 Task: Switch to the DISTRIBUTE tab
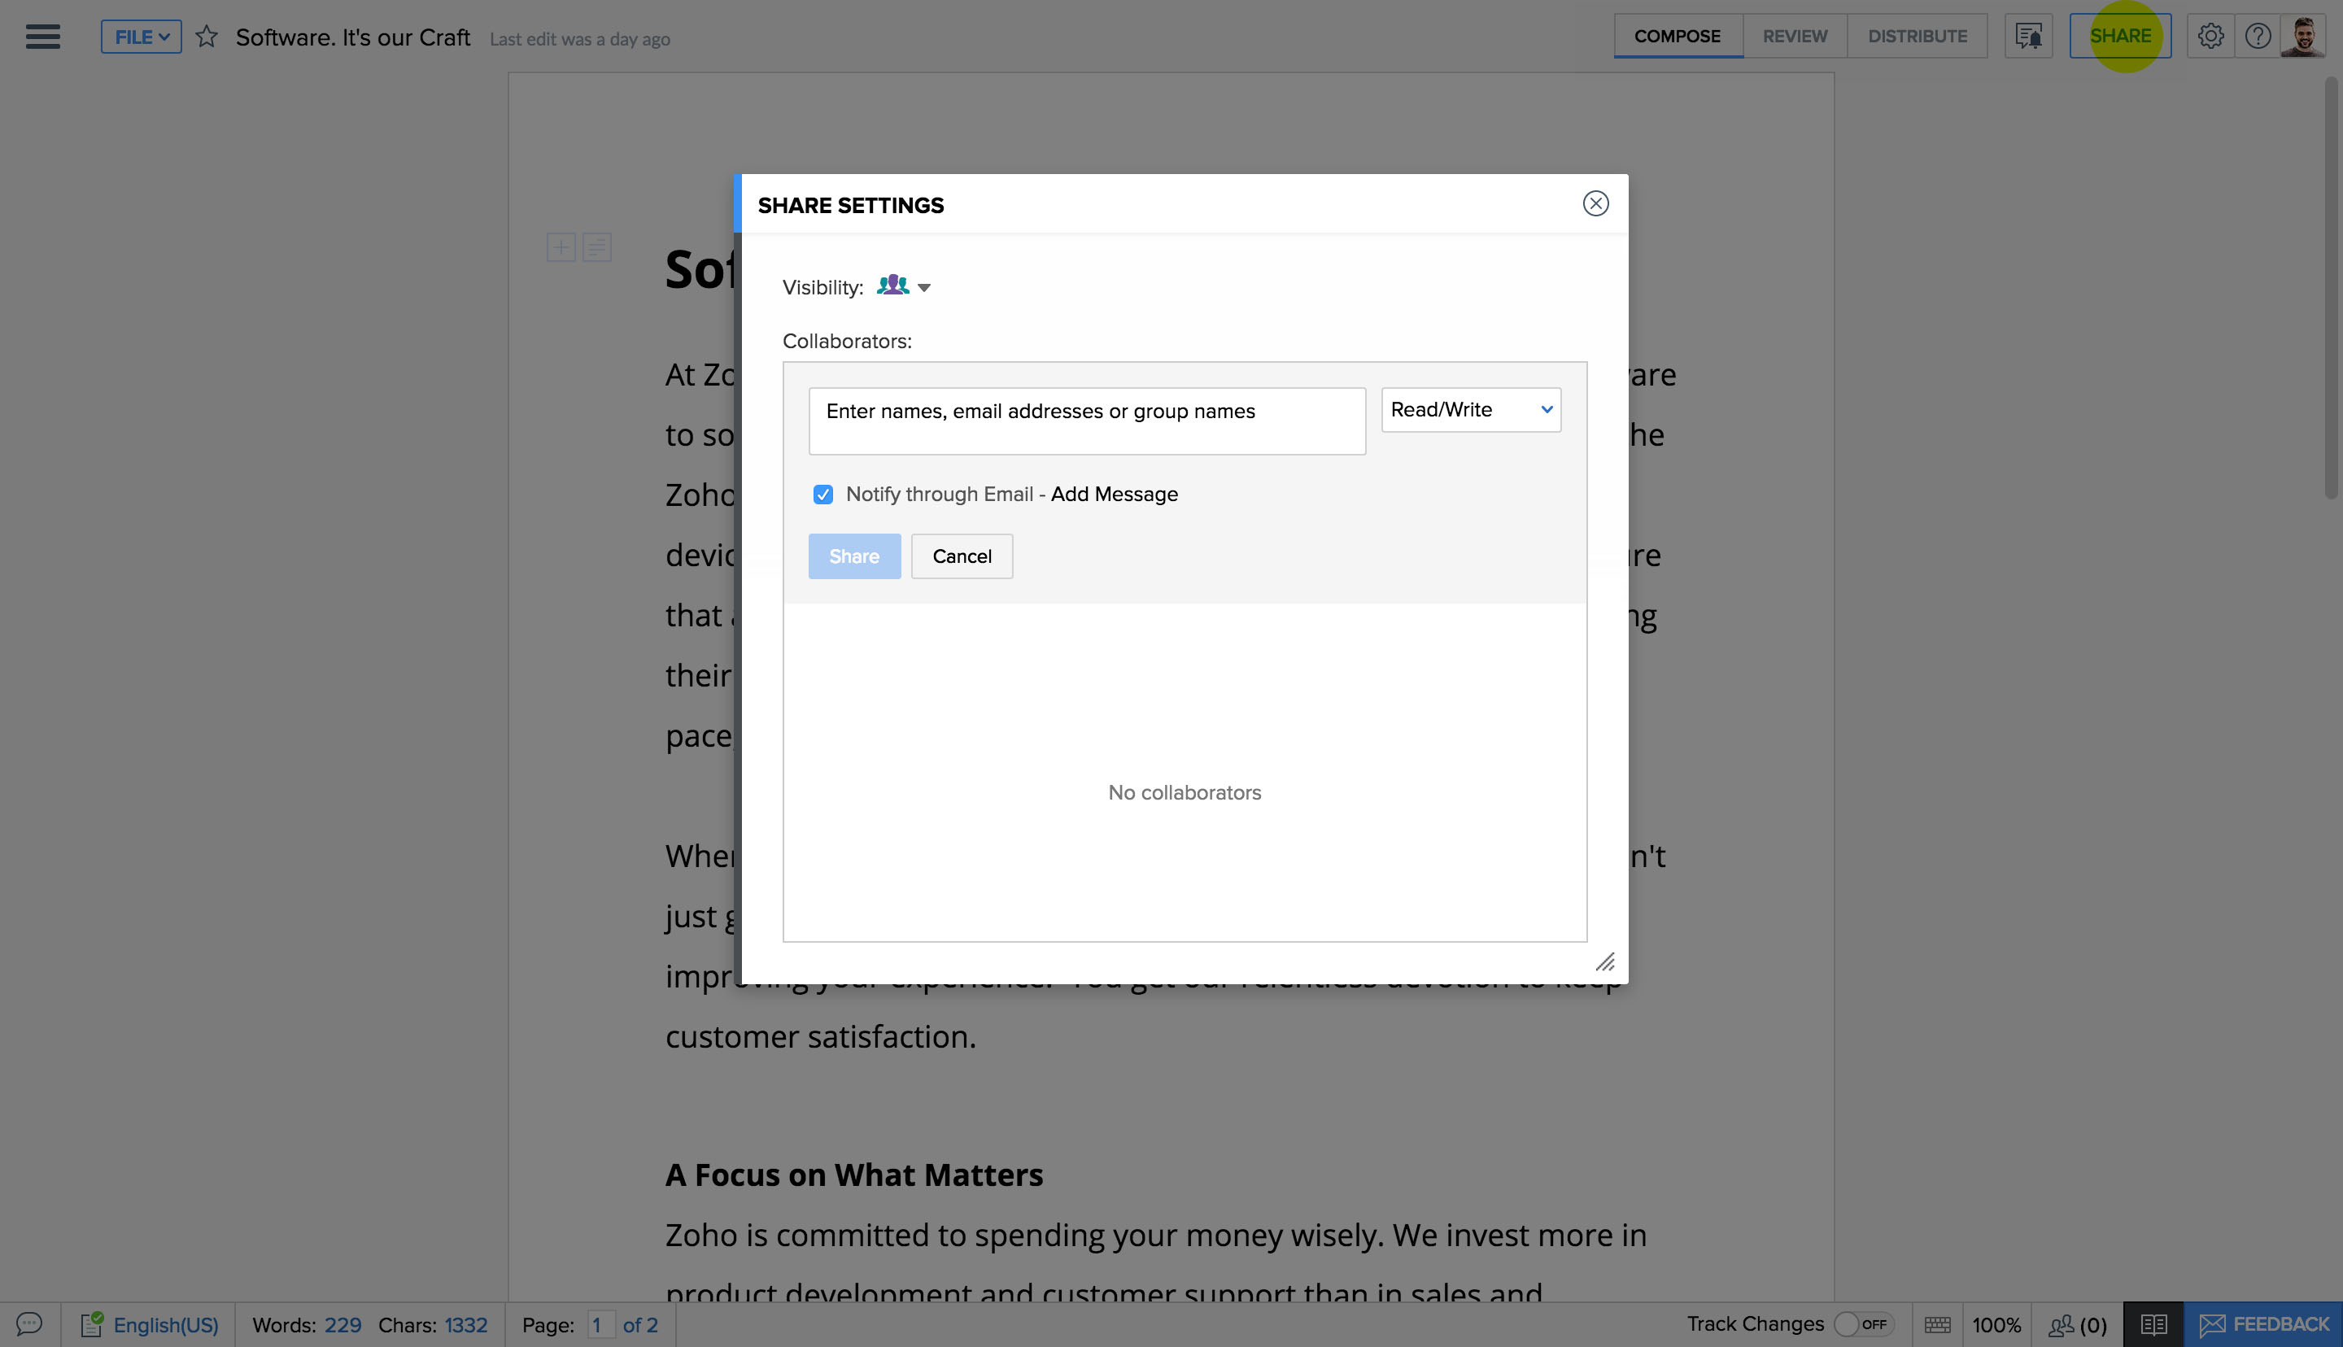[x=1917, y=36]
